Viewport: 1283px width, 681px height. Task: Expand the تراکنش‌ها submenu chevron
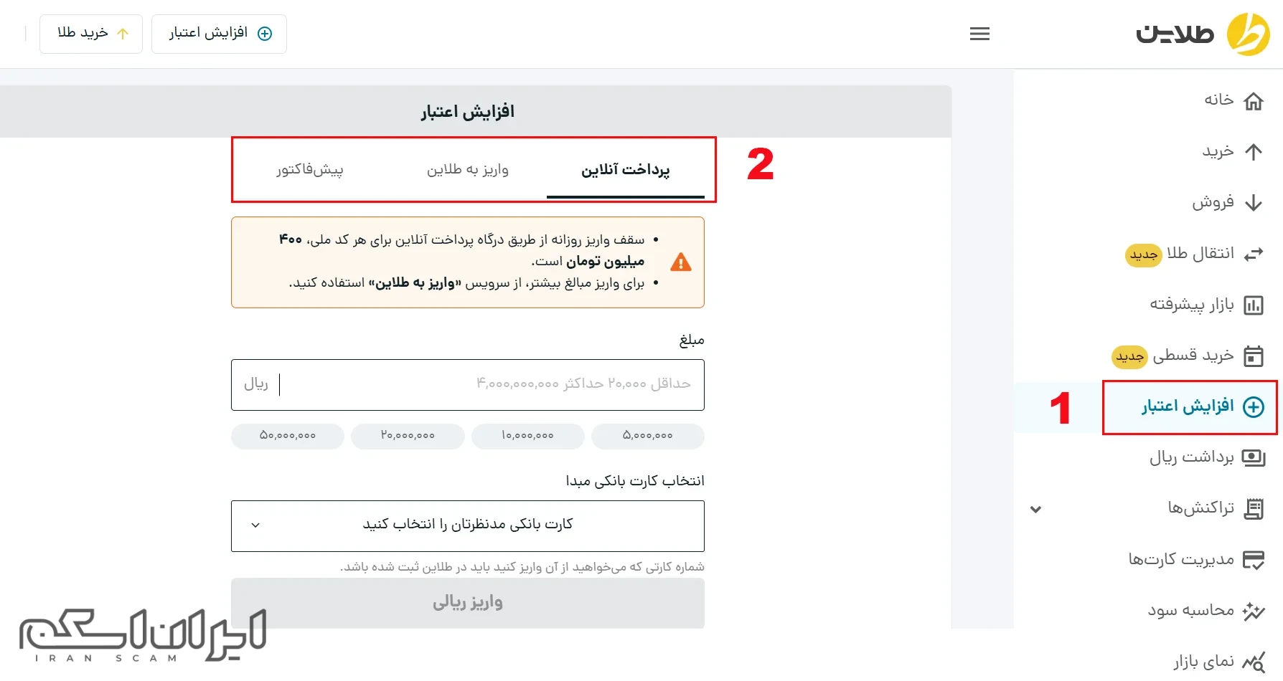pos(1035,510)
